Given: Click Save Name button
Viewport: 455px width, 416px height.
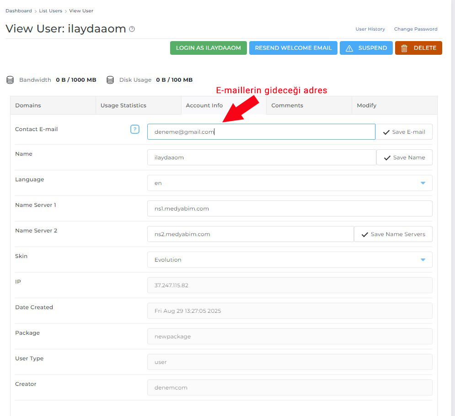Looking at the screenshot, I should point(404,158).
